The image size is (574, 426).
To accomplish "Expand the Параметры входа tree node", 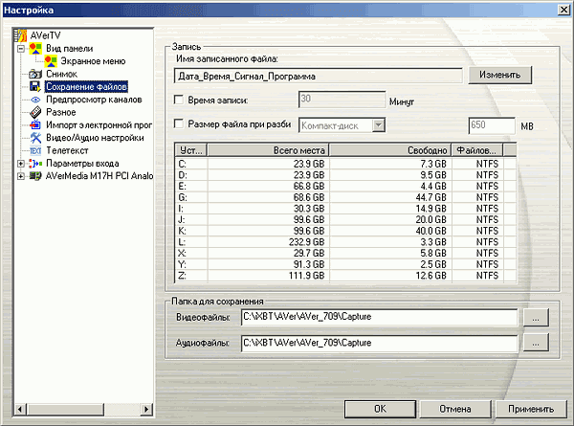I will [x=21, y=164].
